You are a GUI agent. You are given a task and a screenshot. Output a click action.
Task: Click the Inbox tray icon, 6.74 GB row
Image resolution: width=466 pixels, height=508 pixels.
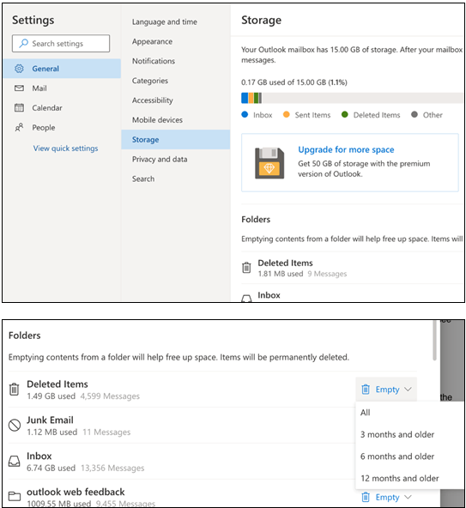(x=14, y=461)
